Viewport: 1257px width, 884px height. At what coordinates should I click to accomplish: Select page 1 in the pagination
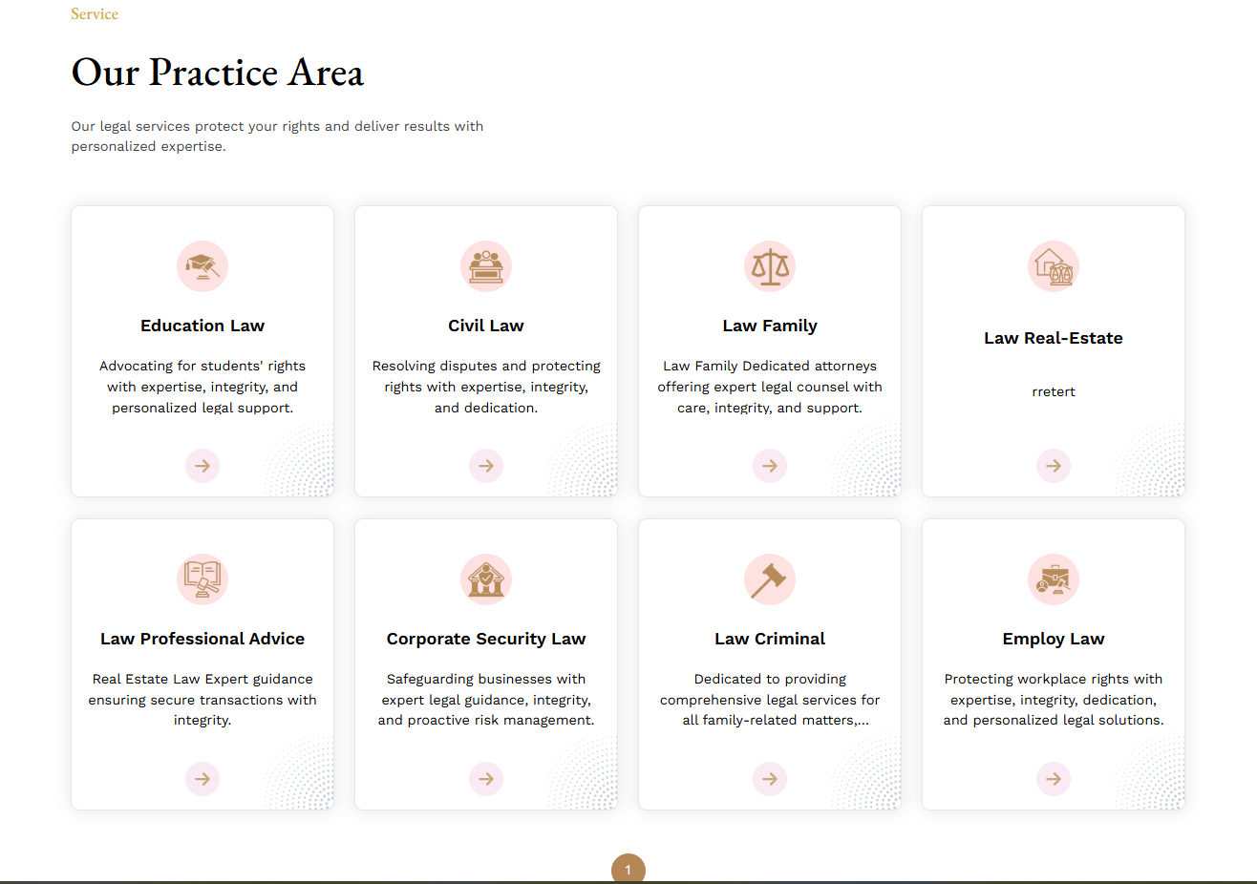(628, 869)
